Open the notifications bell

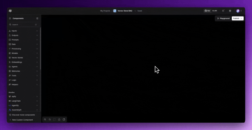[223, 11]
